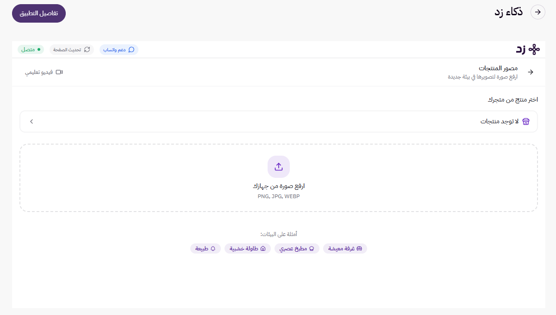Select the غرفة معيشة environment chip
The height and width of the screenshot is (315, 556).
coord(345,248)
